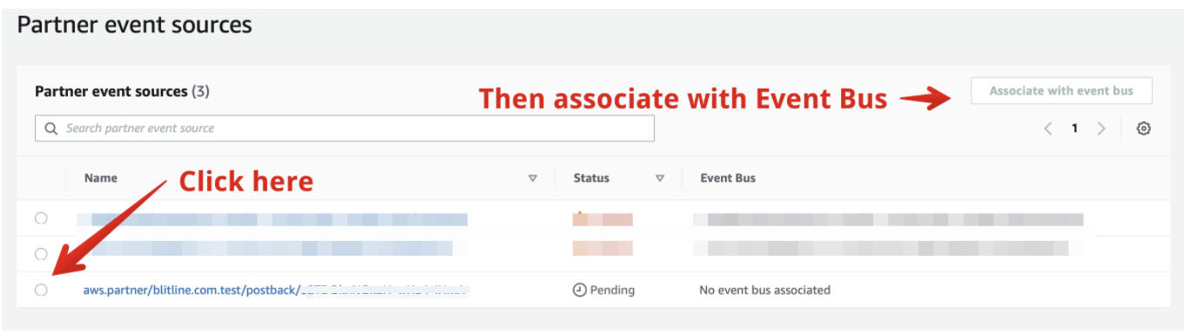This screenshot has width=1184, height=334.
Task: Focus the Search partner event source field
Action: click(345, 129)
